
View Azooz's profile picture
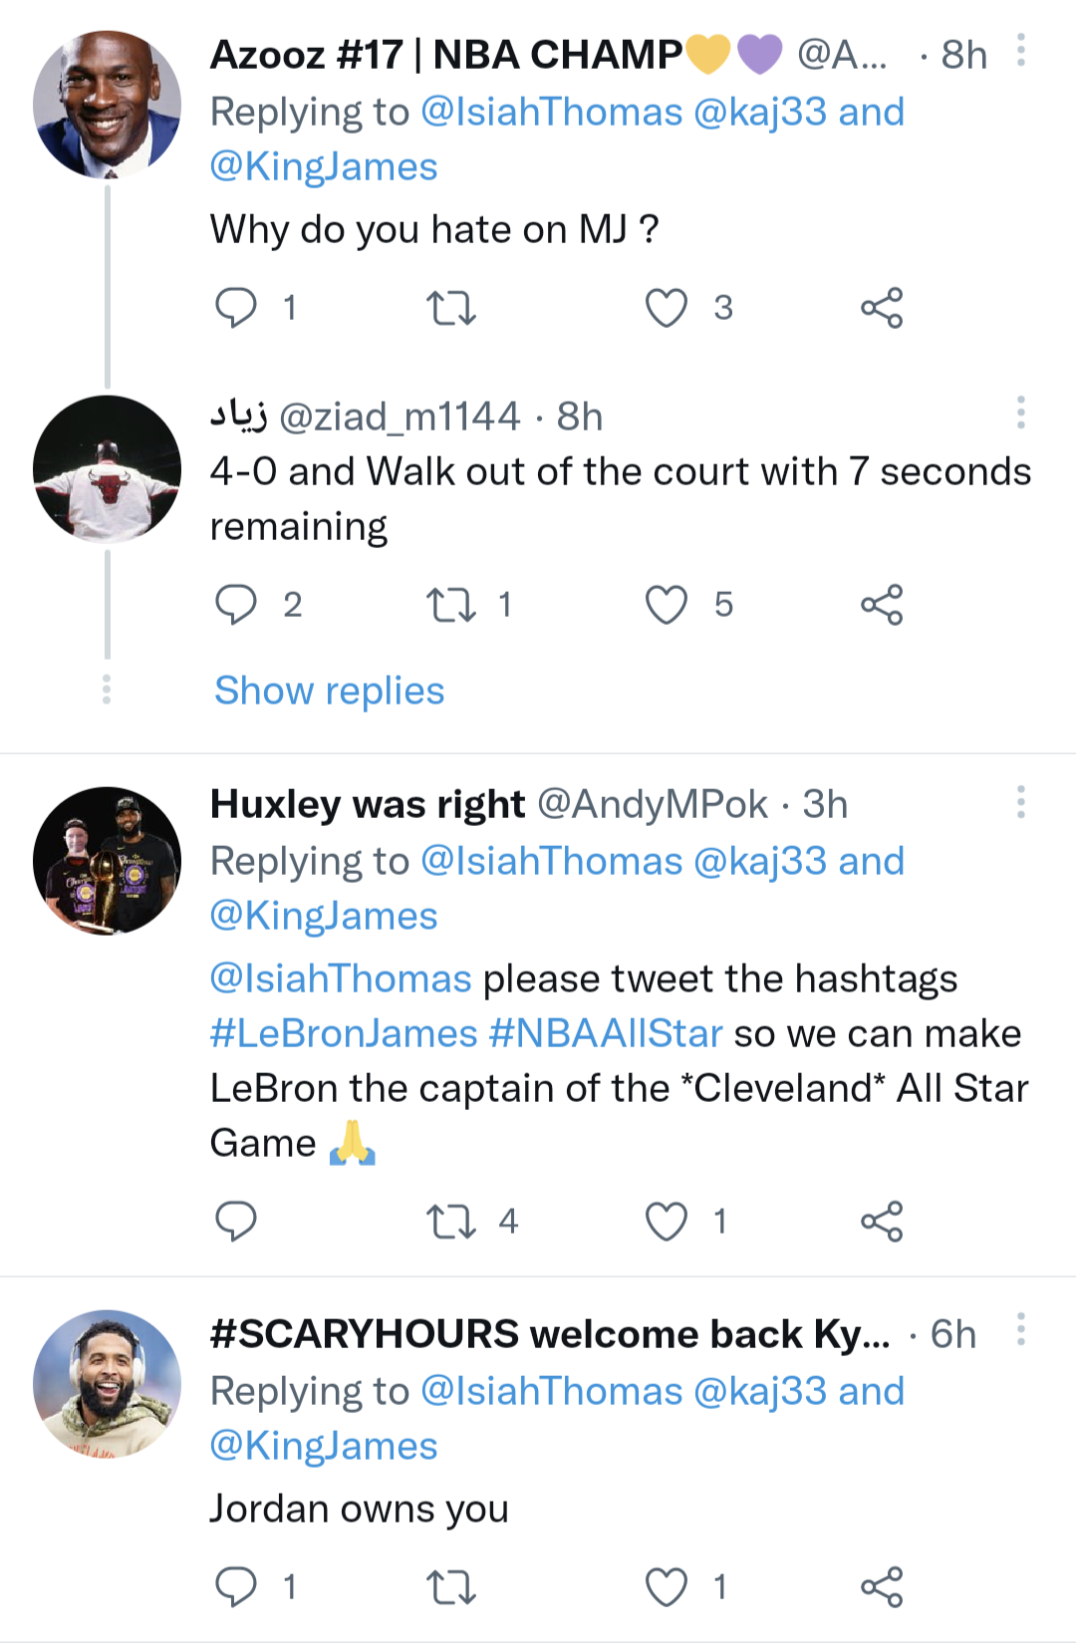click(108, 98)
